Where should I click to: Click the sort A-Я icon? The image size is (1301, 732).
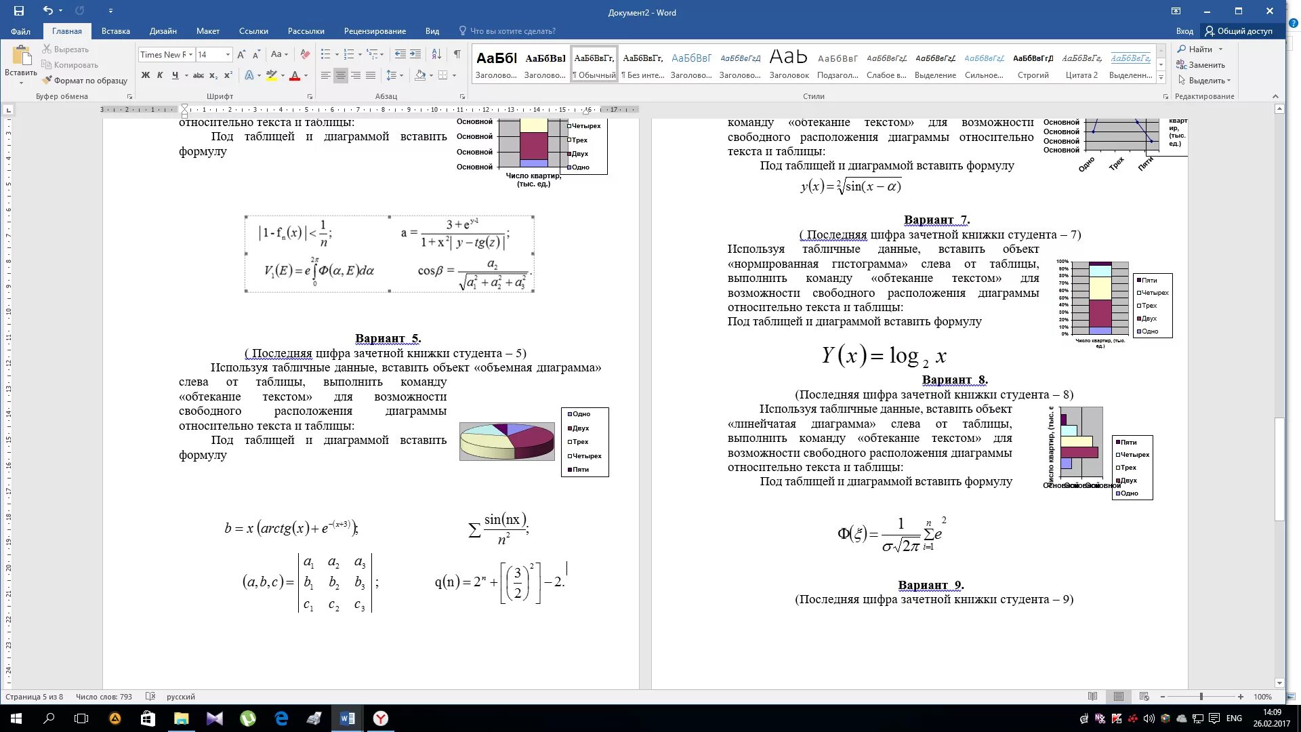(x=436, y=54)
